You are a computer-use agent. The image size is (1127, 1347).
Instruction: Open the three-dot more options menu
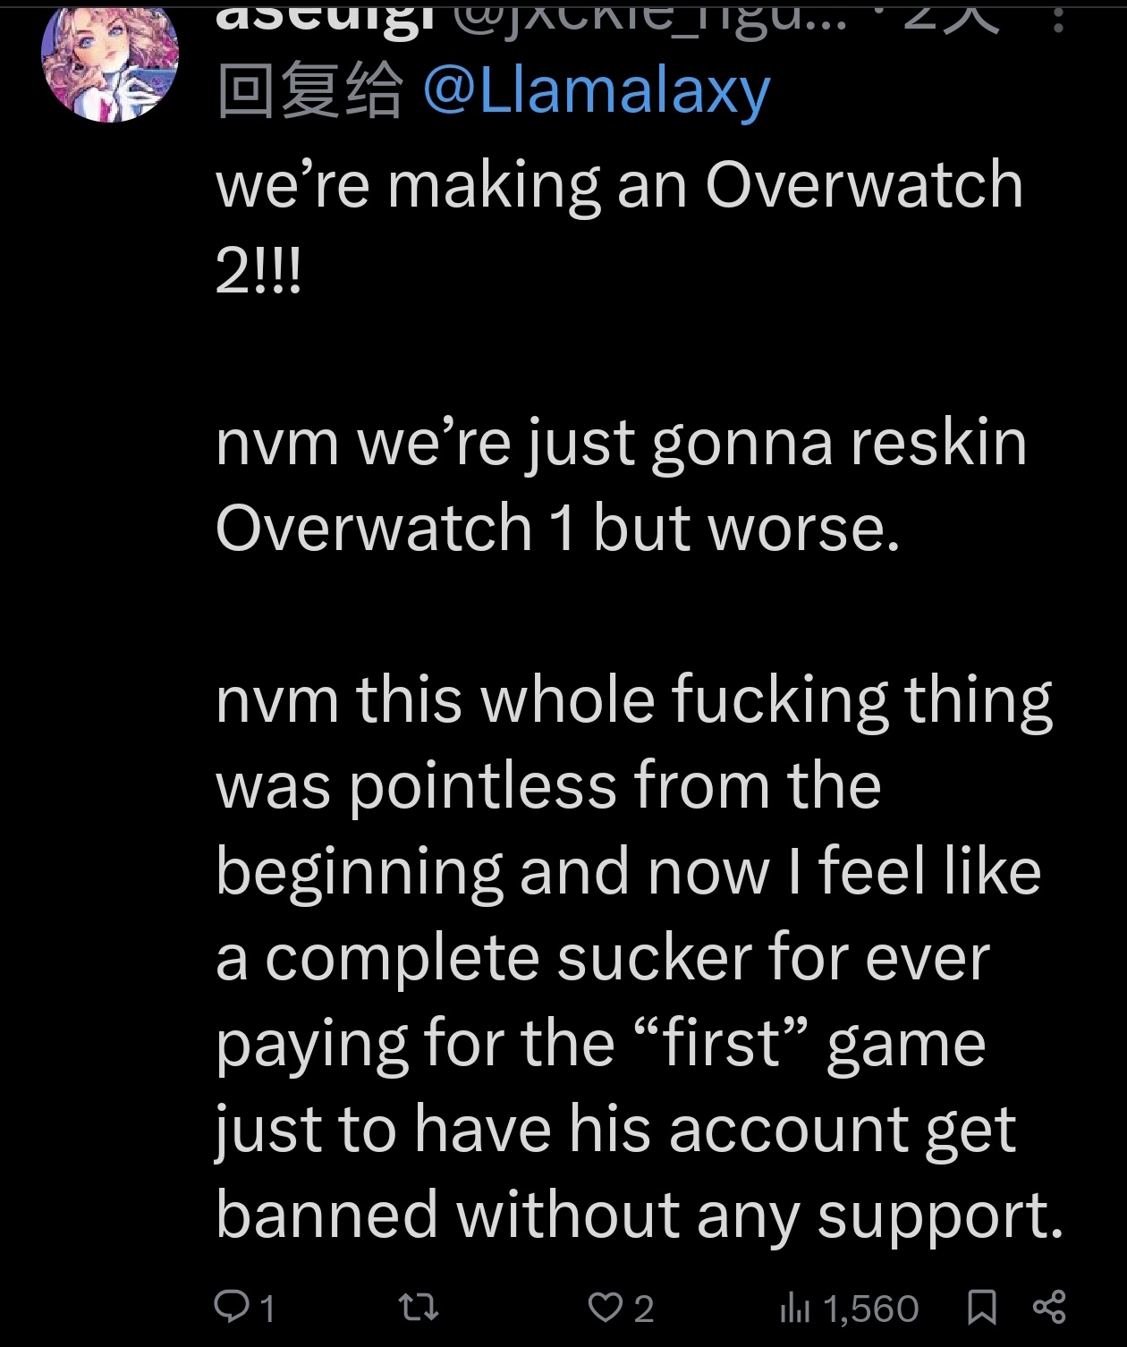coord(1059,16)
